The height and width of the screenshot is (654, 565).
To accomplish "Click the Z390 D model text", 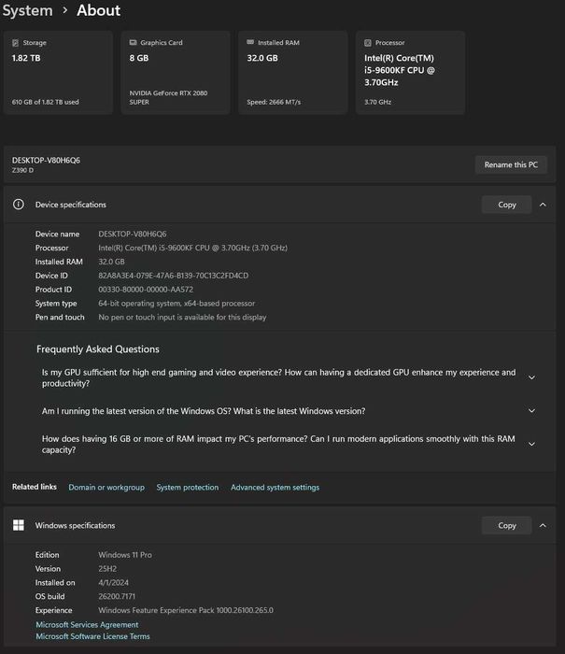I will (22, 170).
